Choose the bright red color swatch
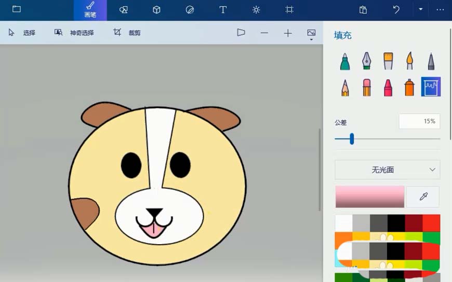The width and height of the screenshot is (452, 282). point(432,223)
